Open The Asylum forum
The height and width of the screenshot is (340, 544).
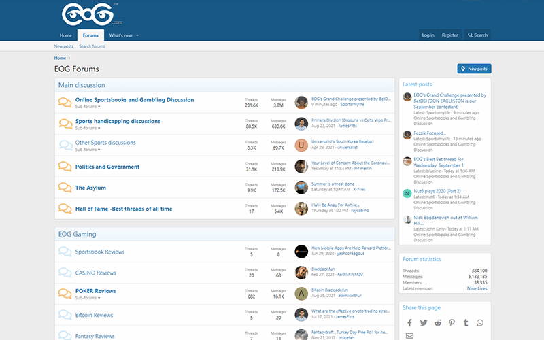click(90, 188)
